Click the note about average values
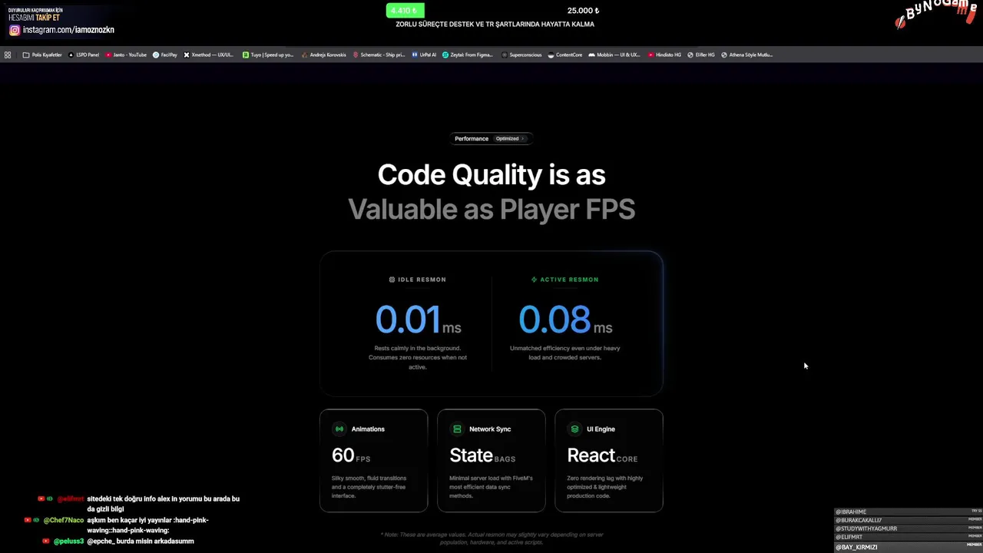Viewport: 983px width, 553px height. tap(491, 538)
